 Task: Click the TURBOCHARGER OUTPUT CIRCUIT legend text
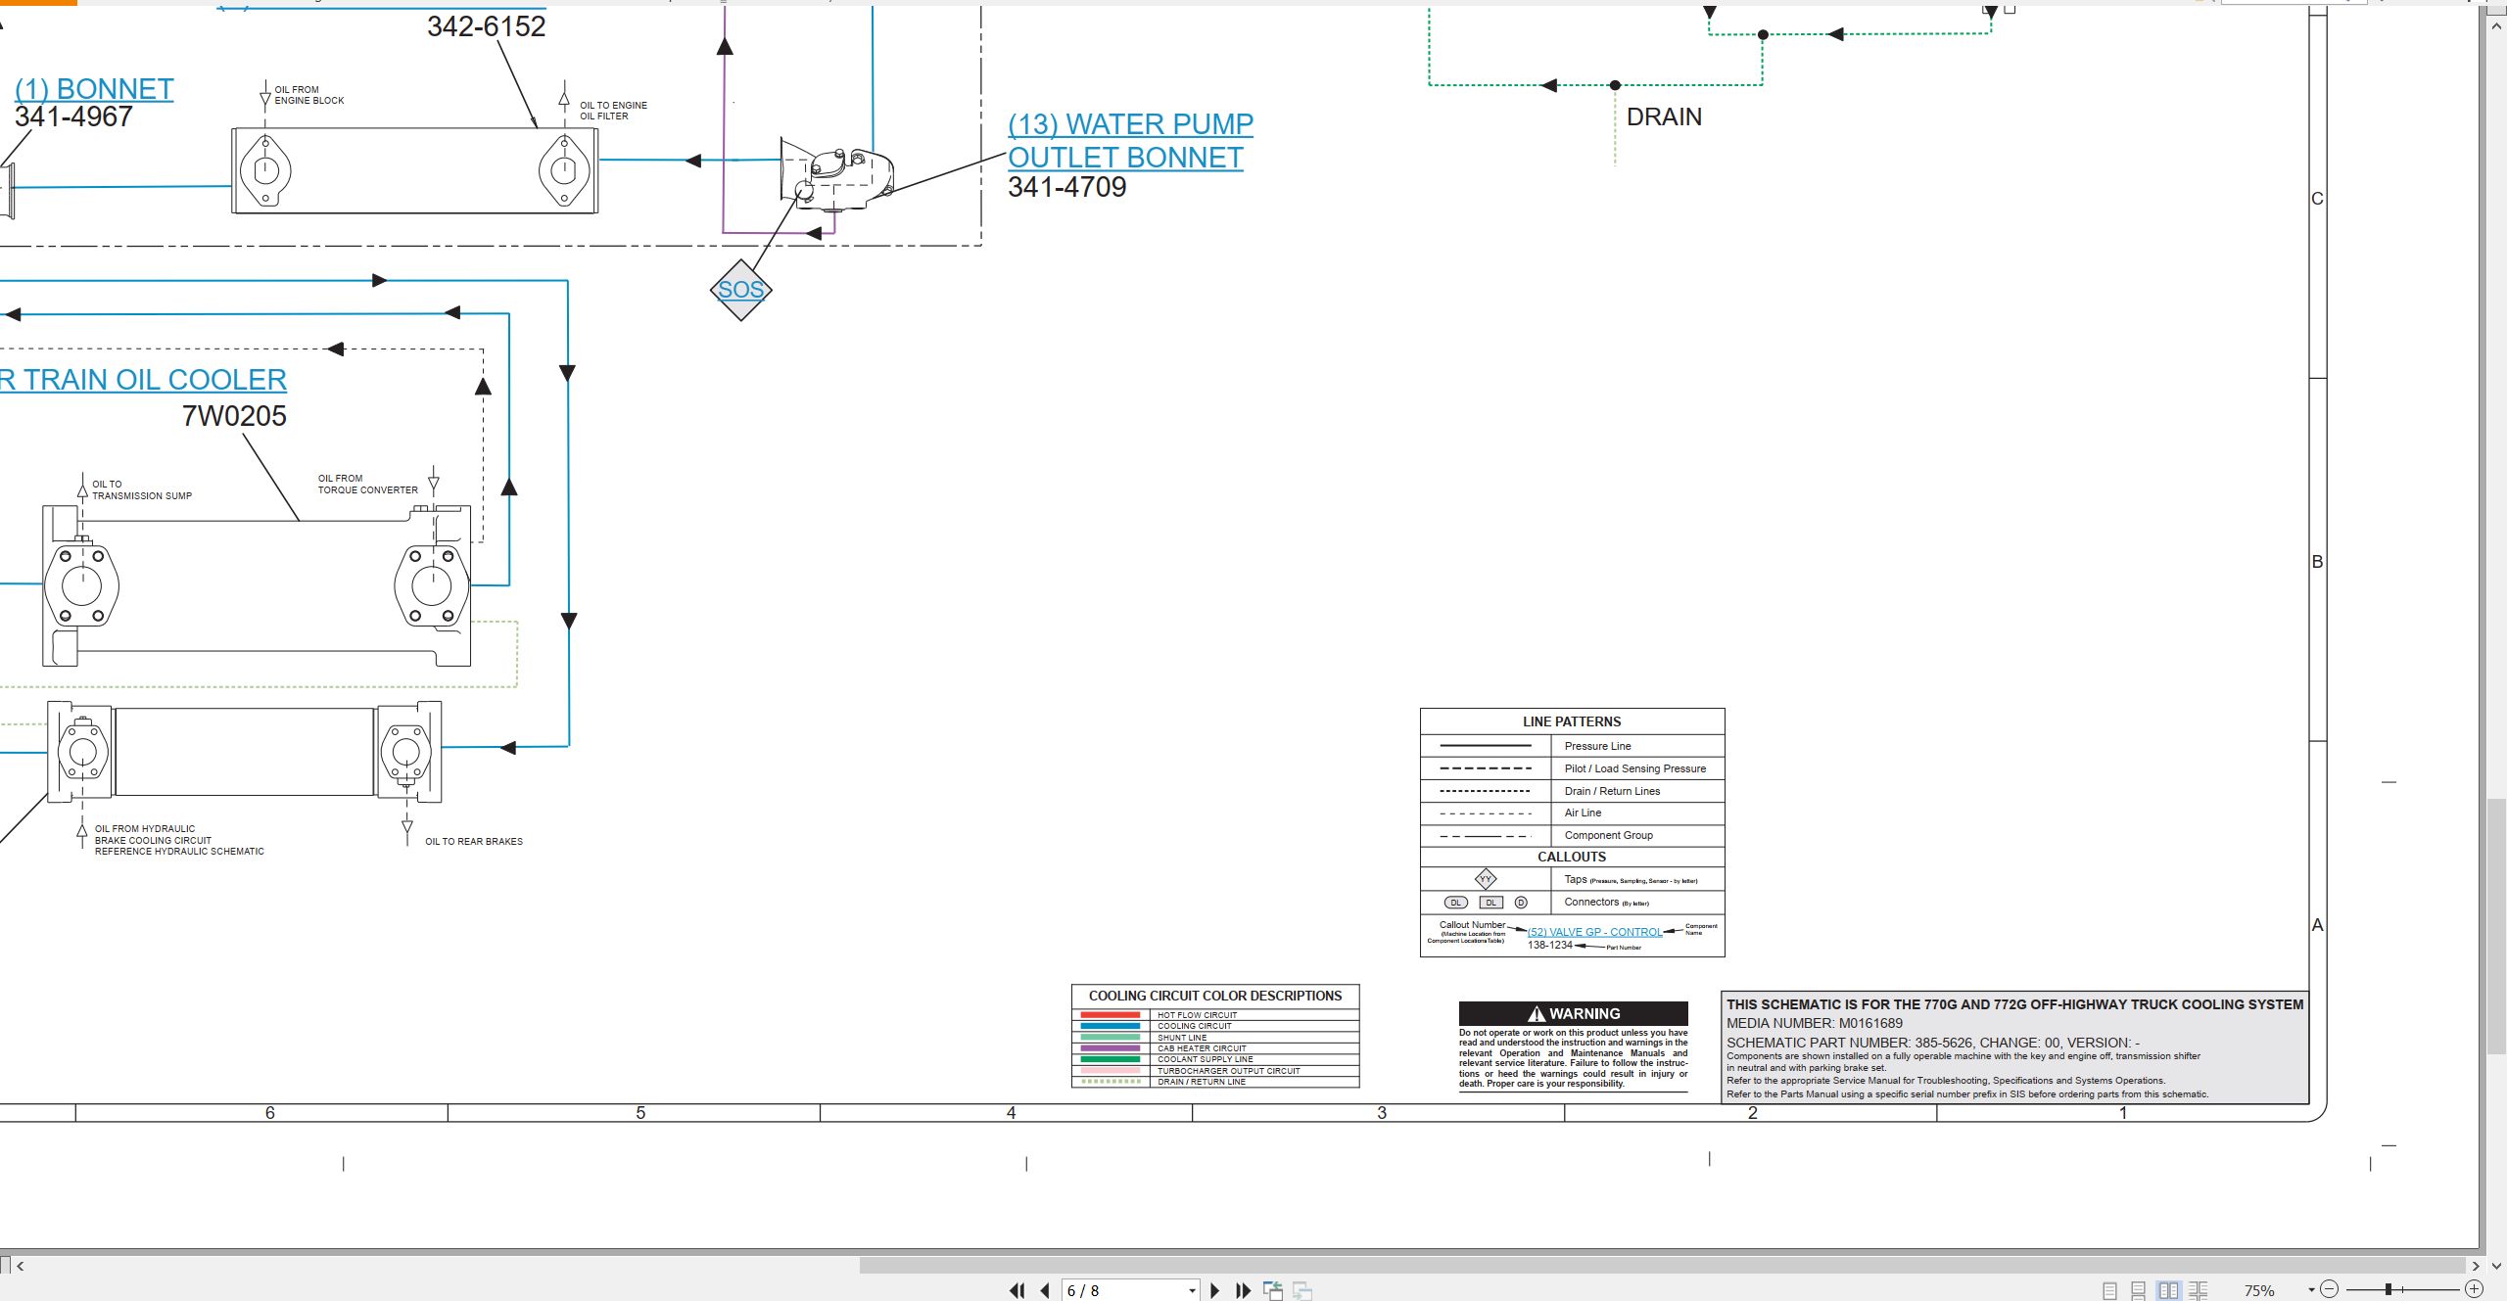tap(1229, 1071)
